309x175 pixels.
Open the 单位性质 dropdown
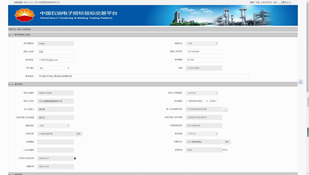tap(202, 134)
